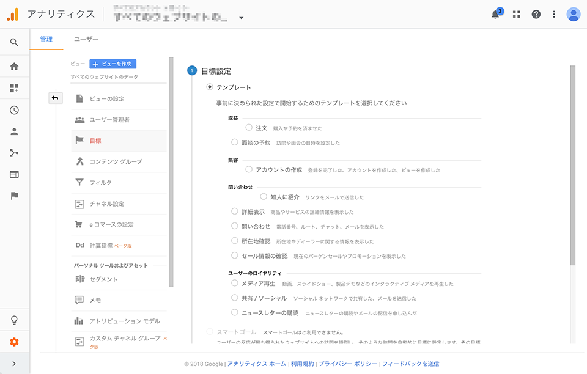
Task: Open Realtime reports clock icon
Action: click(x=14, y=110)
